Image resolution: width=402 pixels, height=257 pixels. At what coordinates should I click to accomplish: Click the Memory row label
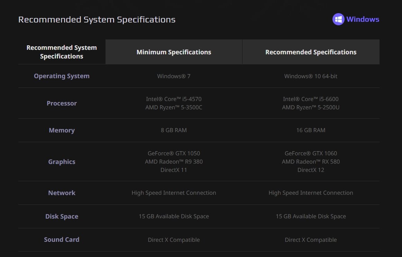click(x=62, y=130)
